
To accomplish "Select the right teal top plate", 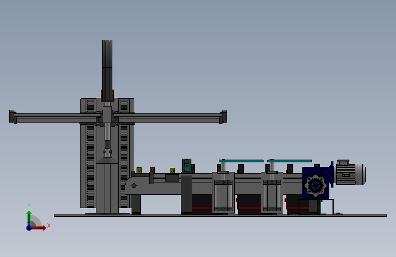I will 290,161.
